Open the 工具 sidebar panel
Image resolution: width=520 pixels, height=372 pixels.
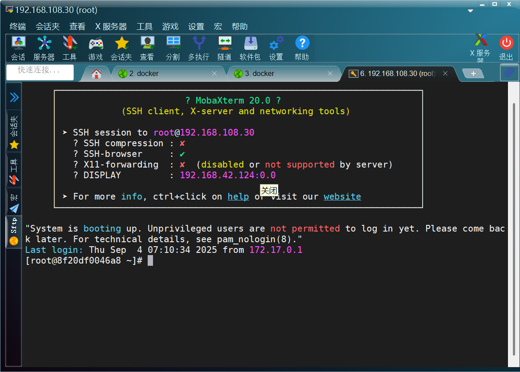coord(14,171)
